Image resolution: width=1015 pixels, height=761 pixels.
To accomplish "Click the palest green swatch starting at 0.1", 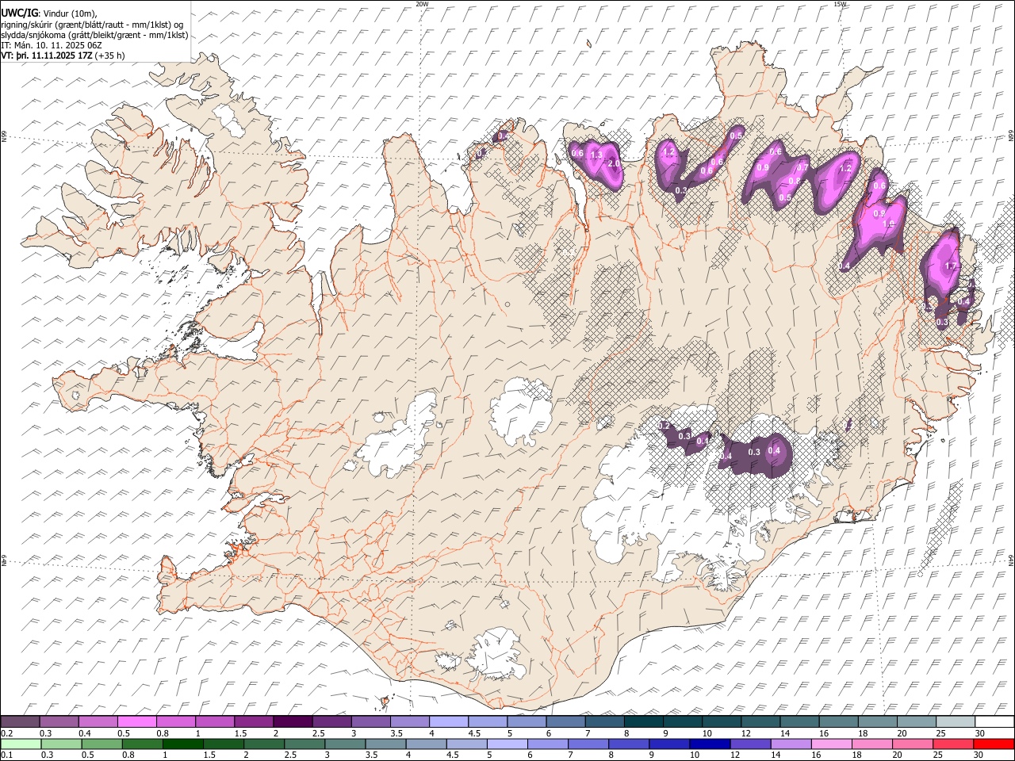I will point(21,744).
